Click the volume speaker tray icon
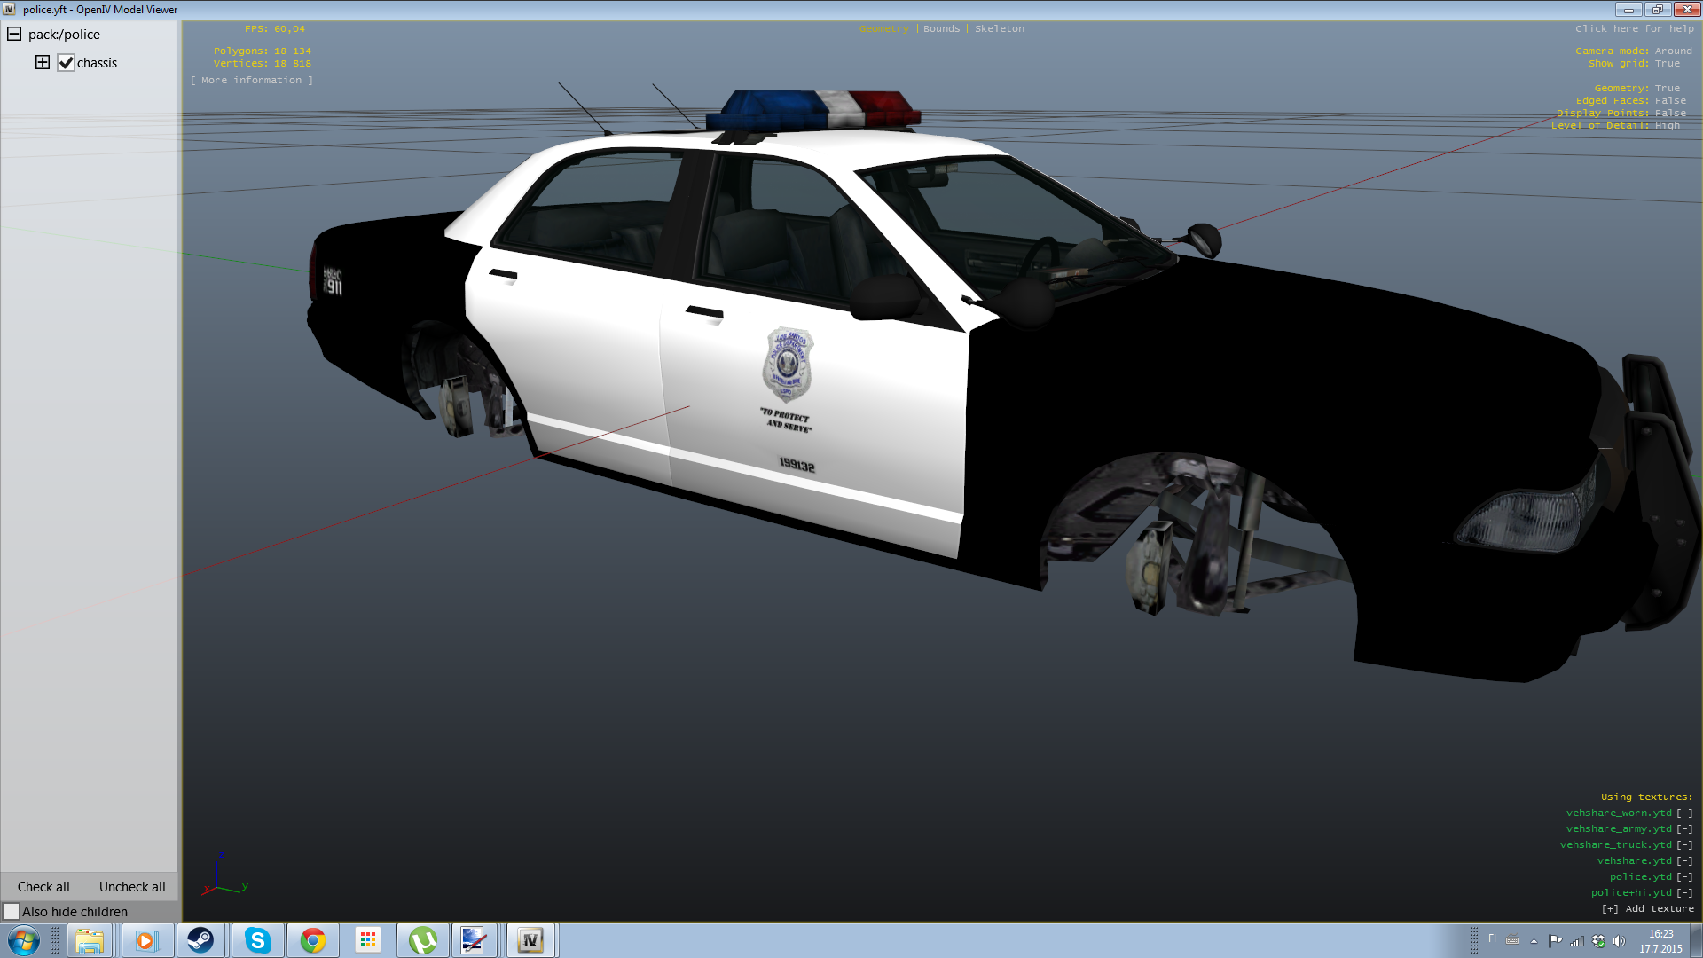This screenshot has height=958, width=1703. 1619,941
